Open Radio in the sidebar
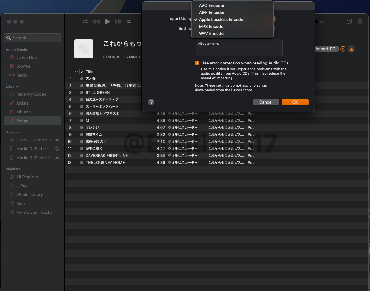The width and height of the screenshot is (370, 291). point(21,75)
